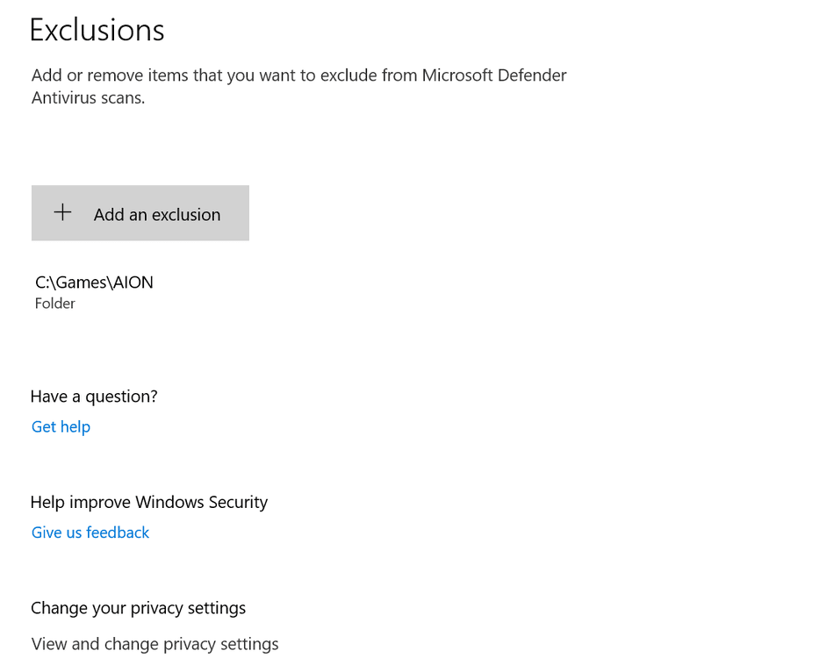
Task: Open the Get help link
Action: [61, 427]
